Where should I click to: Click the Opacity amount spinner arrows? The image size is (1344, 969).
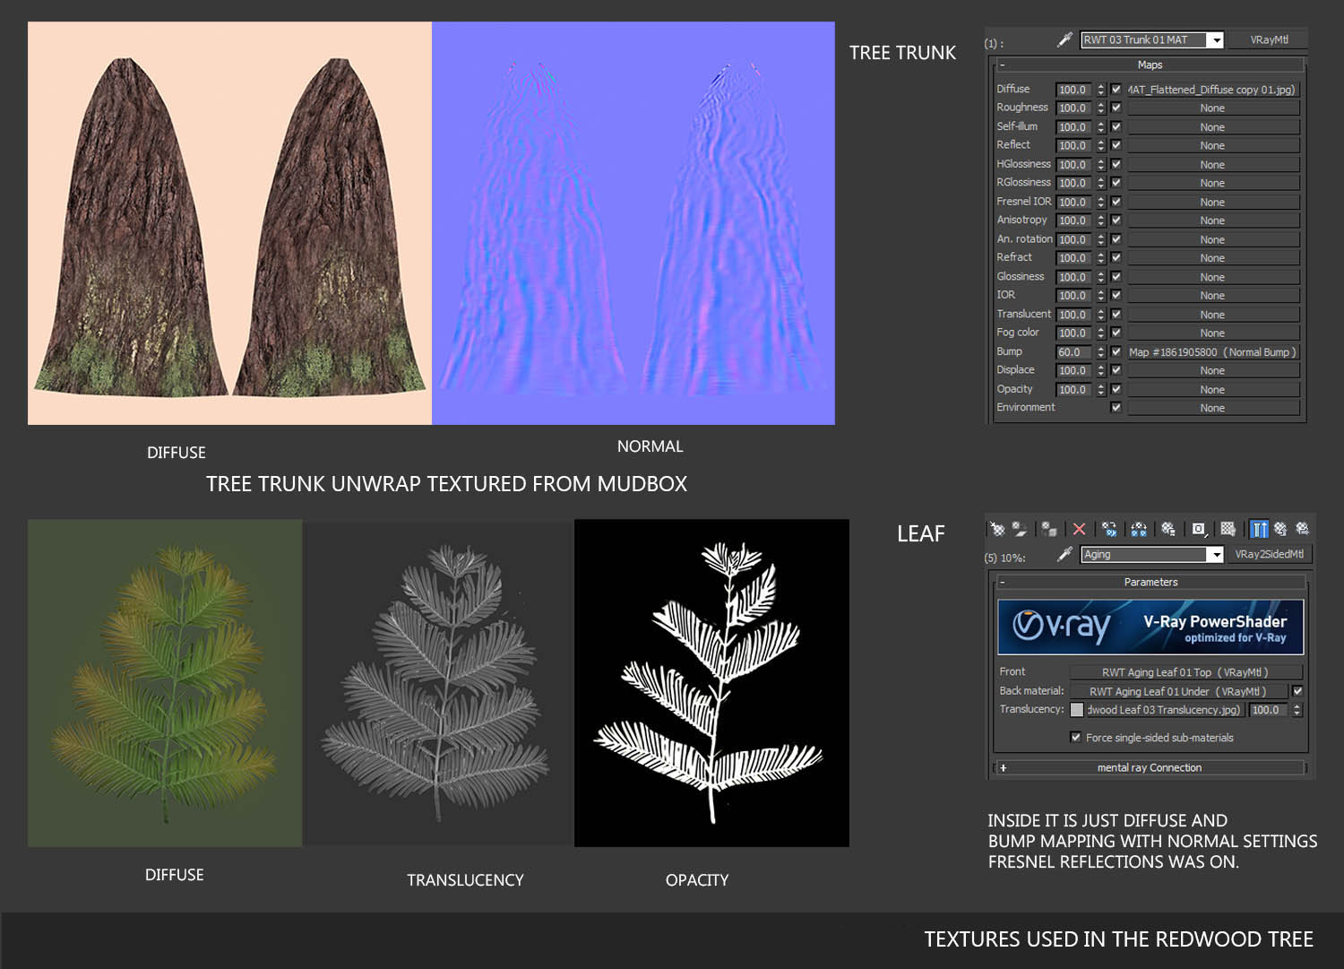(1100, 389)
